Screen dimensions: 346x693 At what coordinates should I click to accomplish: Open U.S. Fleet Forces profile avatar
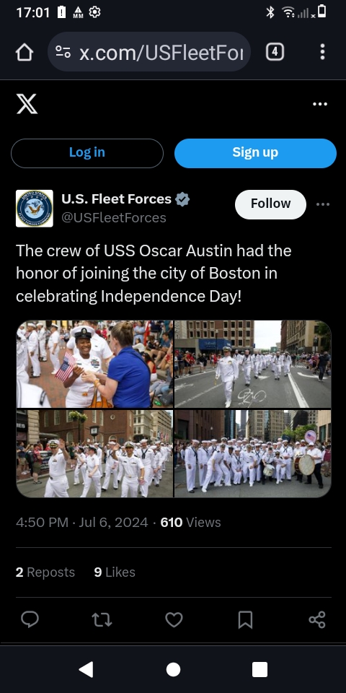pos(35,209)
